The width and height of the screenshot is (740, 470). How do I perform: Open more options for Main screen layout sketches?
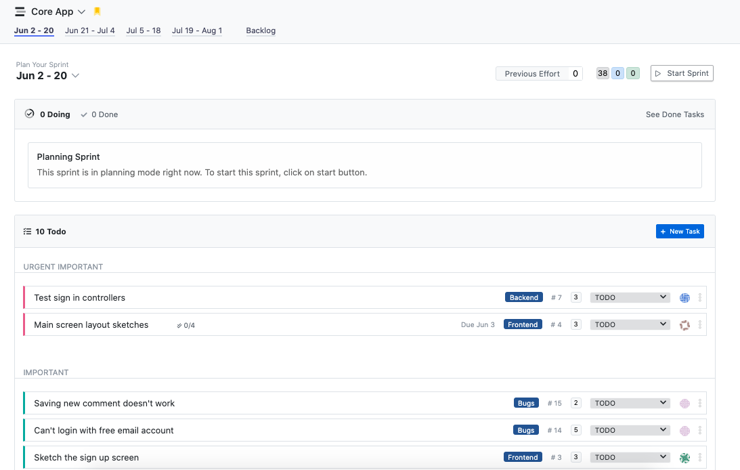700,324
